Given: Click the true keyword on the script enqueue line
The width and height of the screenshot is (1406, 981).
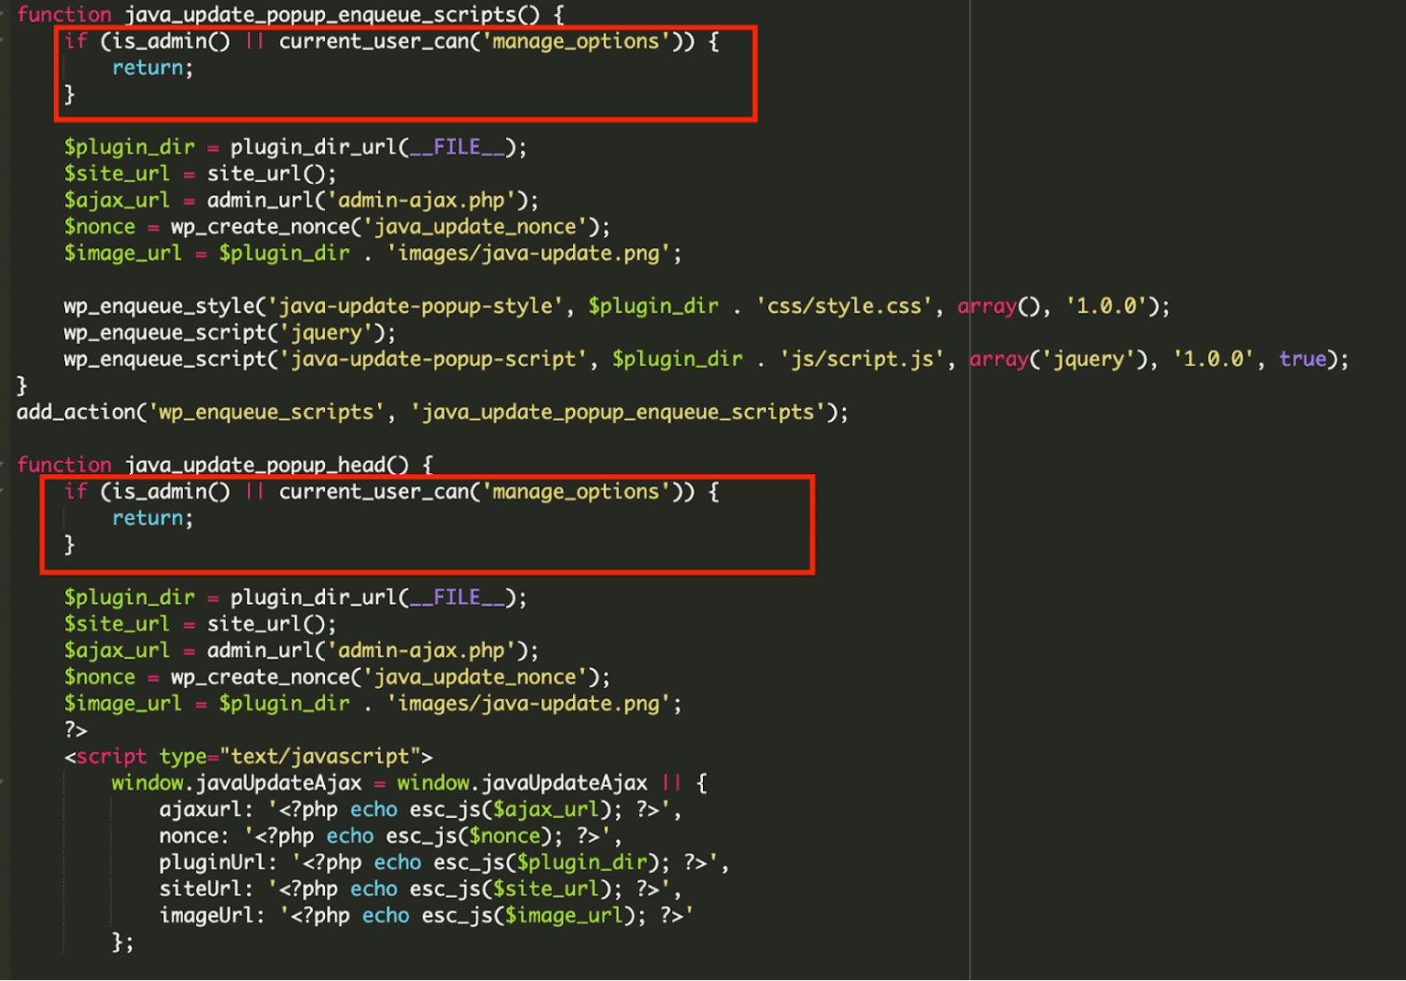Looking at the screenshot, I should tap(1302, 359).
